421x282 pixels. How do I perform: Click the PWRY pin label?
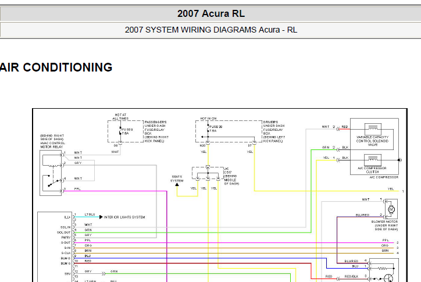click(x=66, y=237)
